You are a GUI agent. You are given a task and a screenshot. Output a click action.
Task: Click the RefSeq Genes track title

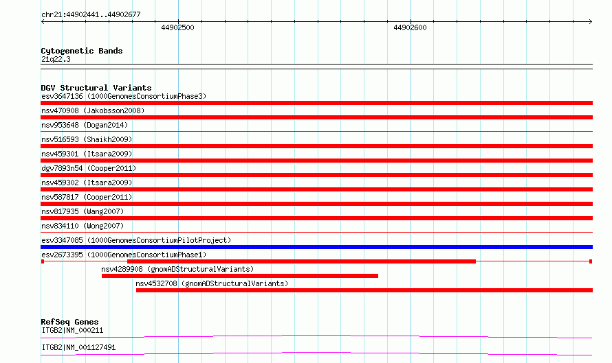point(69,322)
